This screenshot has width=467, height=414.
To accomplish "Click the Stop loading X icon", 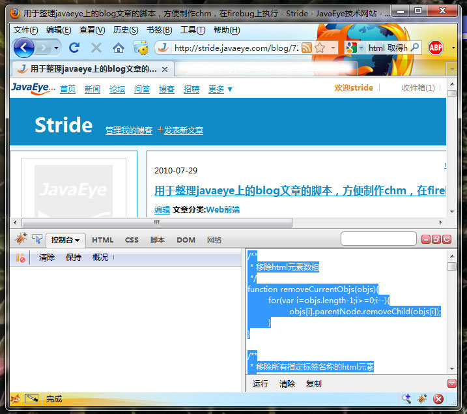I will (x=96, y=48).
